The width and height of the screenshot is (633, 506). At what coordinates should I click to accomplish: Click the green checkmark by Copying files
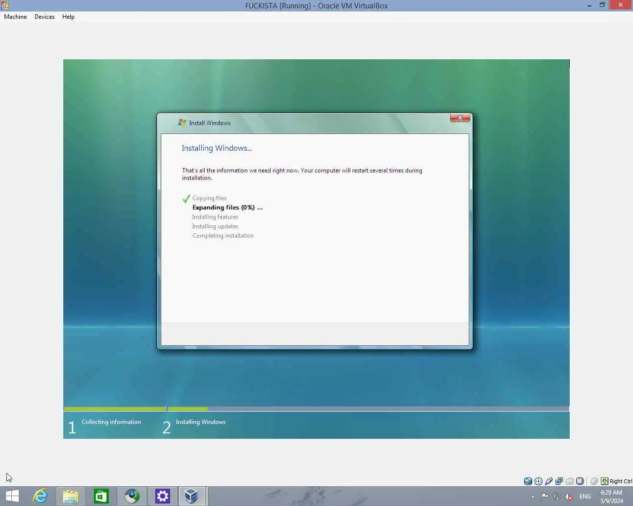coord(186,199)
